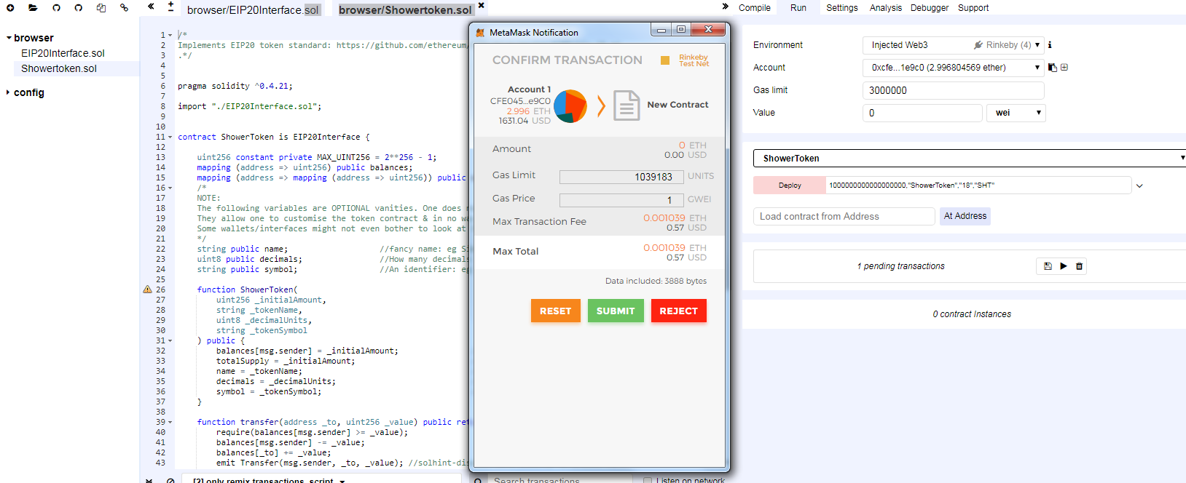Open the Analysis tab
Viewport: 1186px width, 483px height.
click(x=886, y=8)
